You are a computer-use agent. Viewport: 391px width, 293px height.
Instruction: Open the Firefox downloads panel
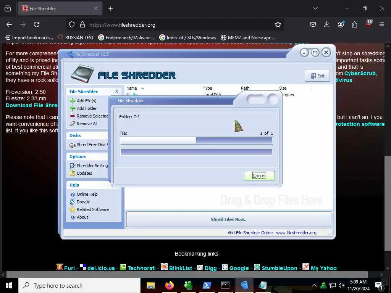tap(326, 24)
